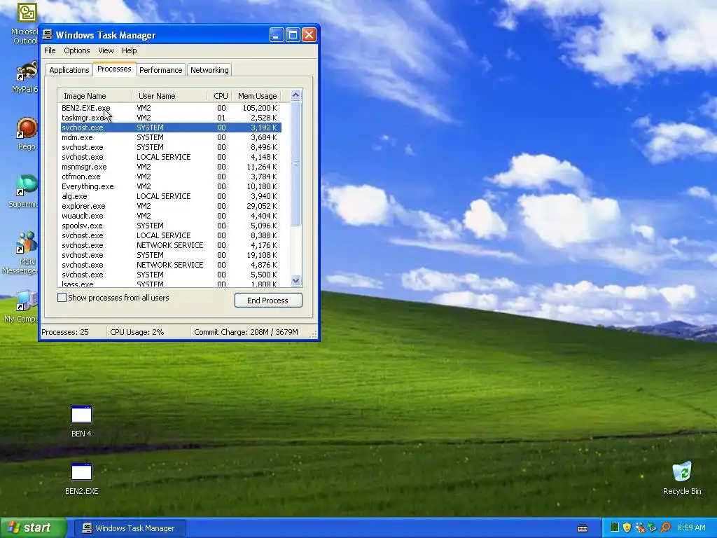
Task: Open the View menu
Action: click(106, 50)
